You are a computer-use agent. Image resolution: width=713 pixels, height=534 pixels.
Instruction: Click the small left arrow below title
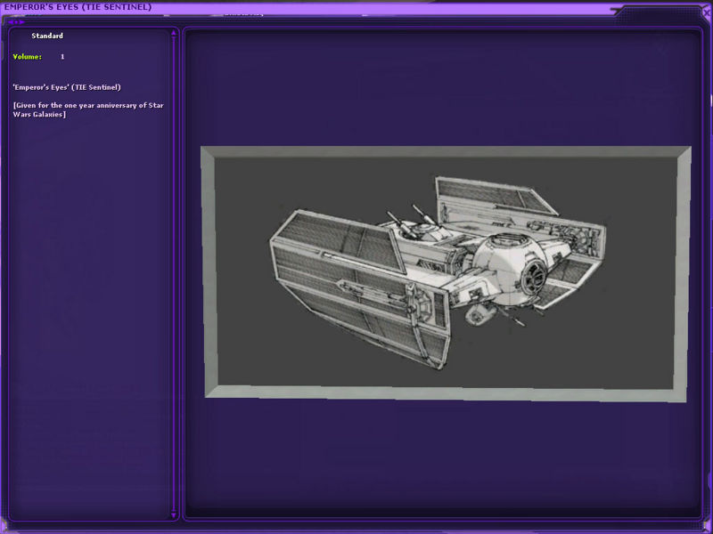(10, 21)
